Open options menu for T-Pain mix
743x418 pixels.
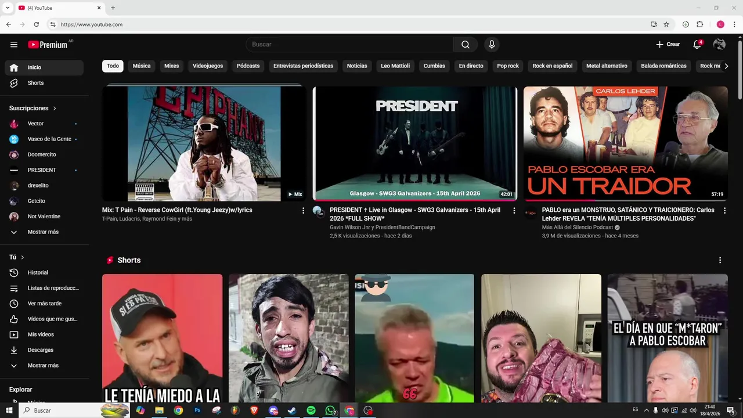click(303, 211)
